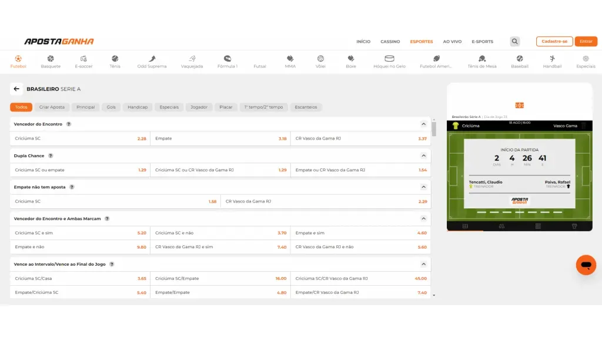Collapse the Dupla Chance market
This screenshot has width=602, height=338.
point(423,156)
